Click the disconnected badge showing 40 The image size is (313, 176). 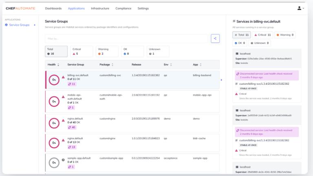tap(71, 127)
